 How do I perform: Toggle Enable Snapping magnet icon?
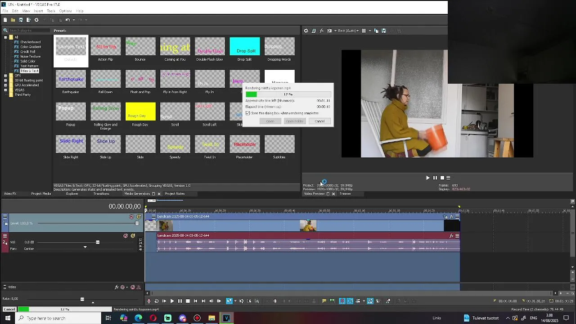(x=342, y=301)
